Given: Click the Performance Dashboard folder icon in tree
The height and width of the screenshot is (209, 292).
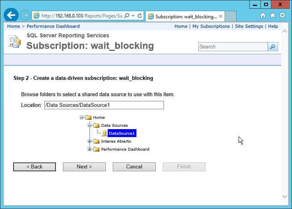Looking at the screenshot, I should click(96, 149).
